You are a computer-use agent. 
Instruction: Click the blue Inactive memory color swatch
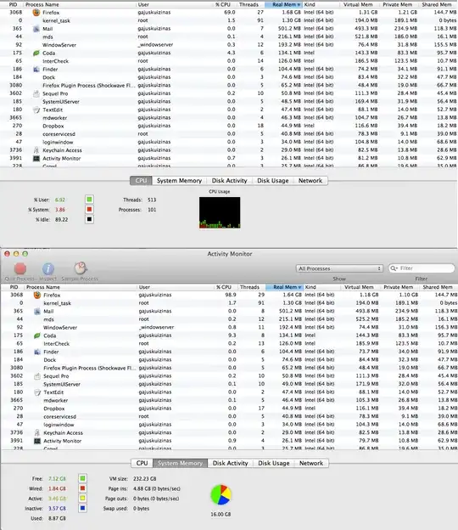tap(82, 508)
